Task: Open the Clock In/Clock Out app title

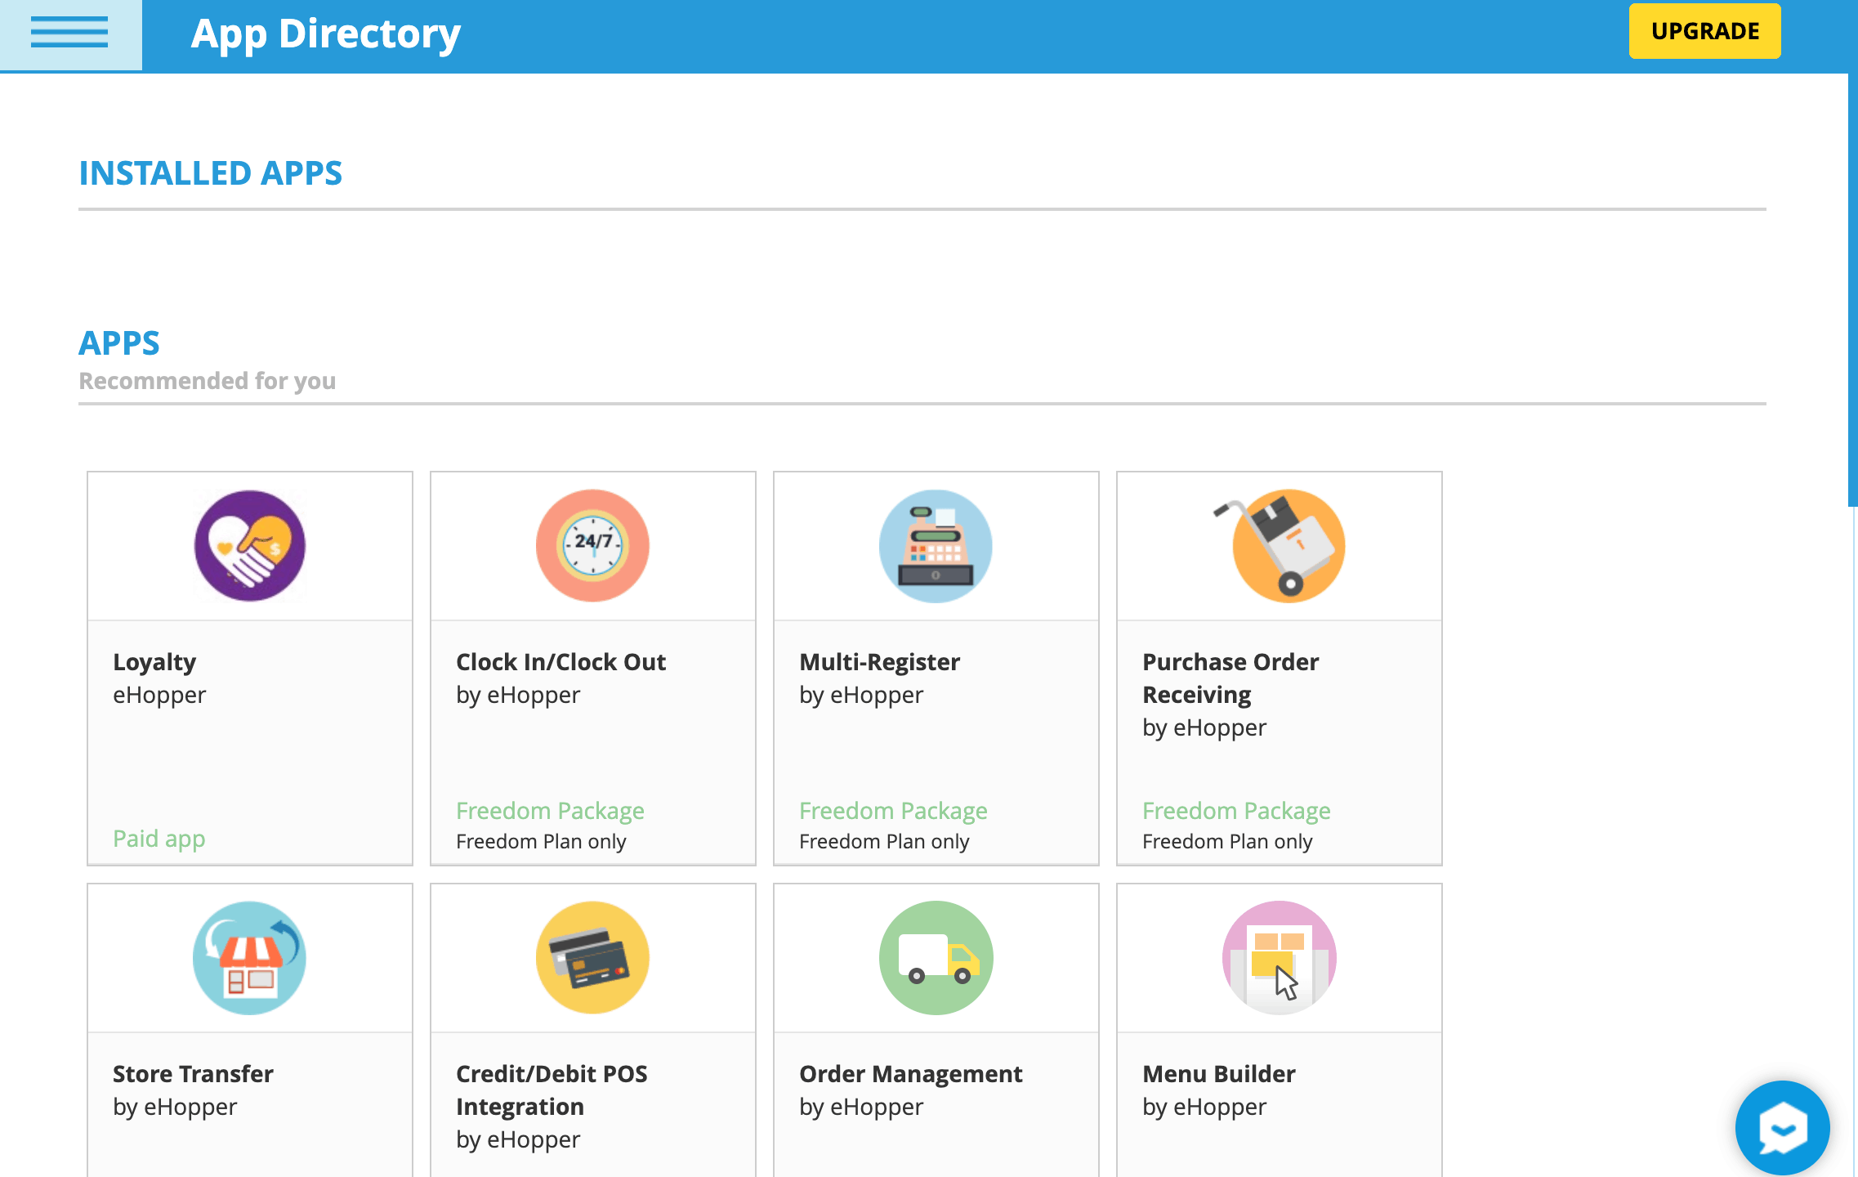Action: [561, 662]
